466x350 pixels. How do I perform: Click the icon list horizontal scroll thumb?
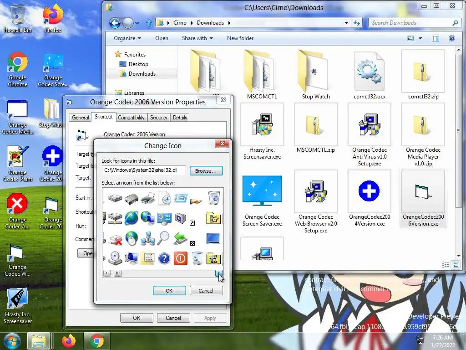coord(118,273)
